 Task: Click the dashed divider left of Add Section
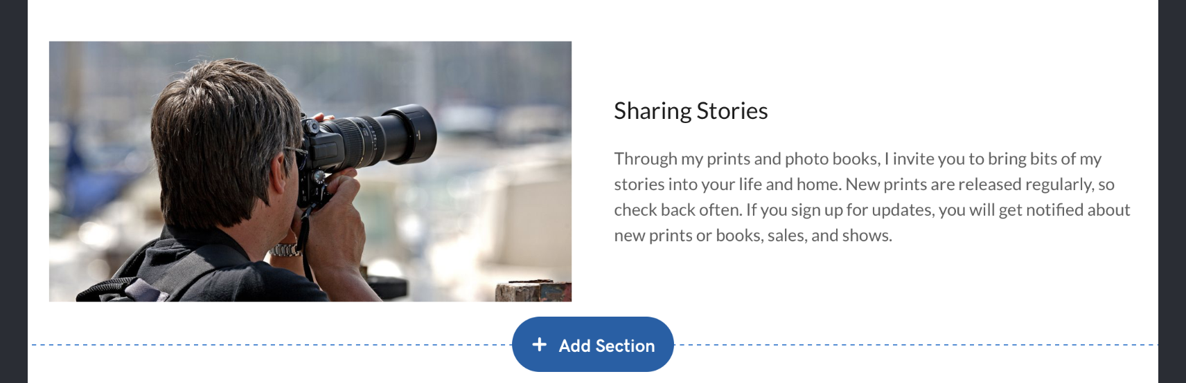[x=270, y=344]
